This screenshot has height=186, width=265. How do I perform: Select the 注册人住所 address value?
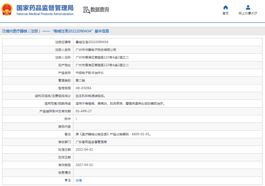[102, 57]
